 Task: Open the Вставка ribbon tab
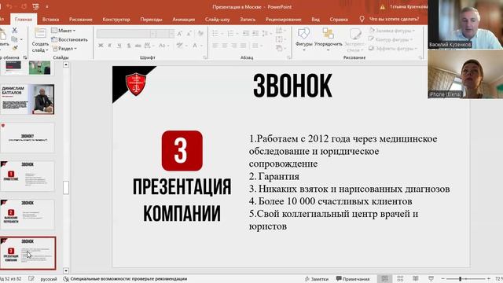[50, 19]
